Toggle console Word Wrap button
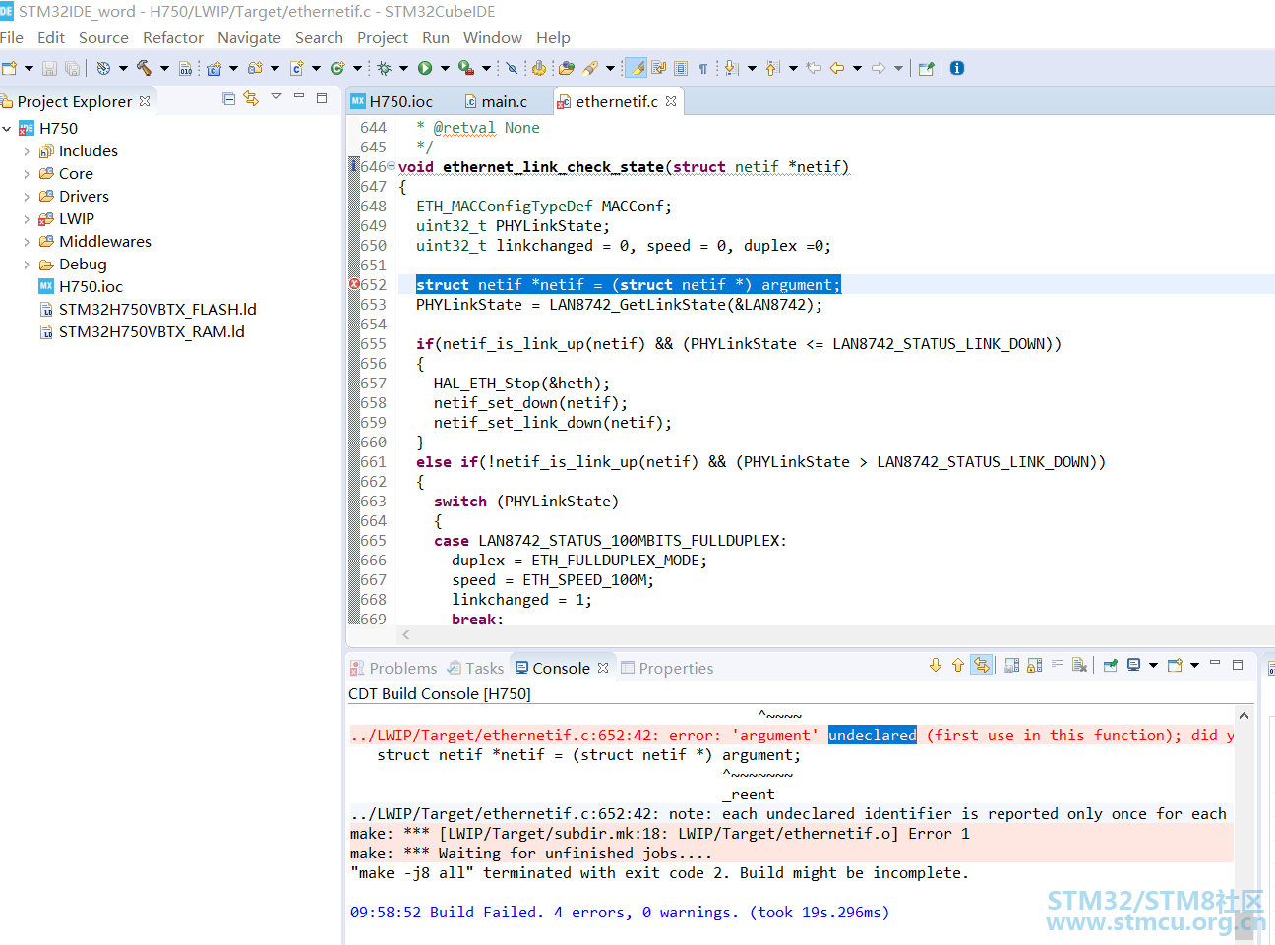 [x=1057, y=665]
